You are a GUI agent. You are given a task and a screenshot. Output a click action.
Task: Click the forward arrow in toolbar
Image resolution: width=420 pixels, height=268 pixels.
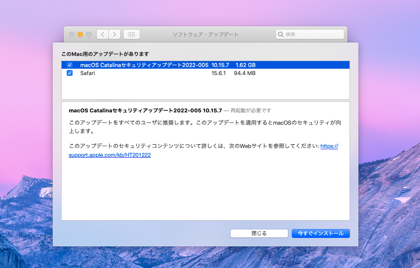(114, 34)
